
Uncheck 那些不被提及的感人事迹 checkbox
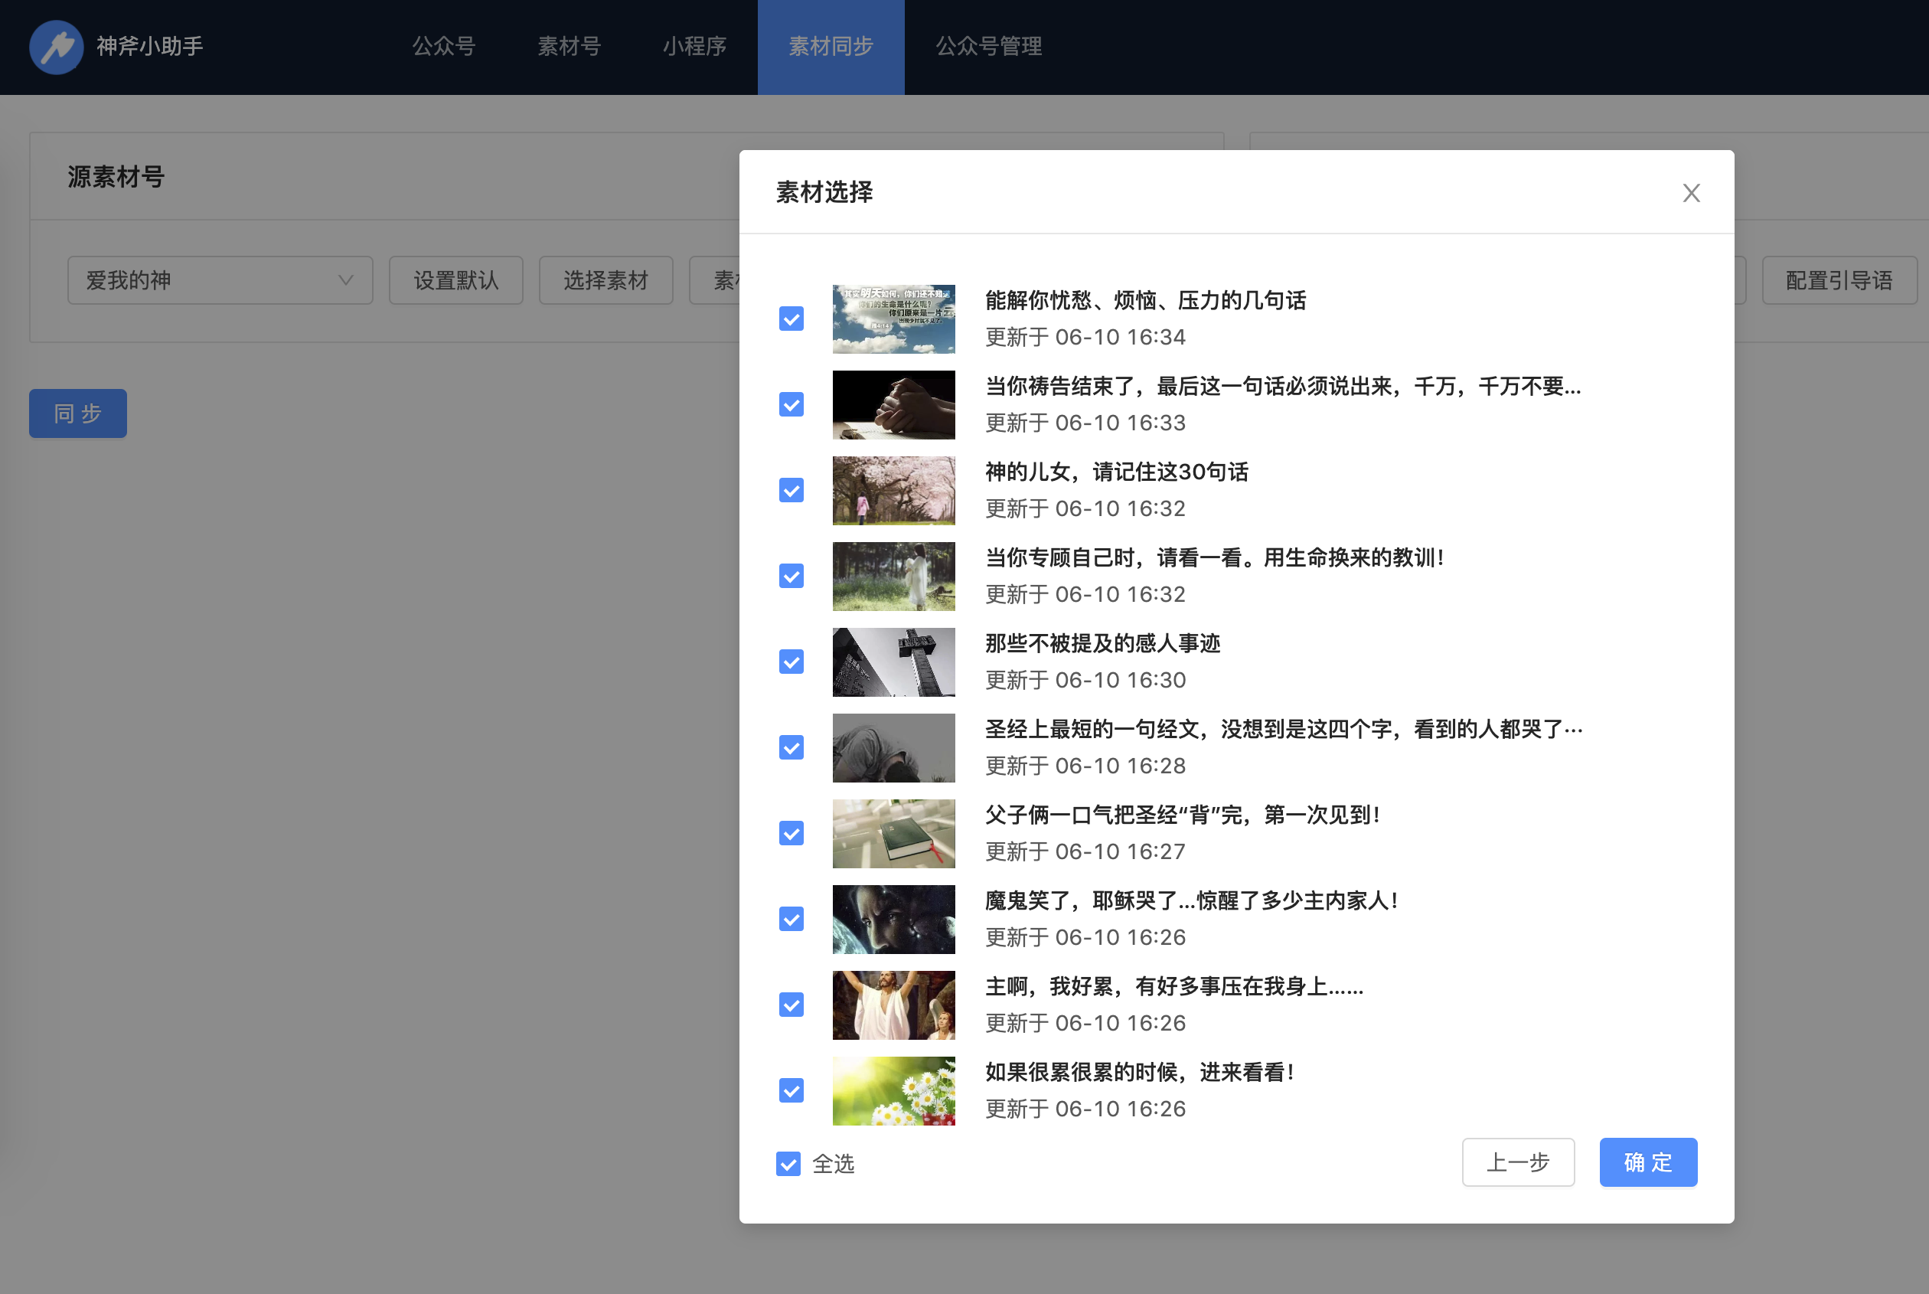click(x=792, y=662)
